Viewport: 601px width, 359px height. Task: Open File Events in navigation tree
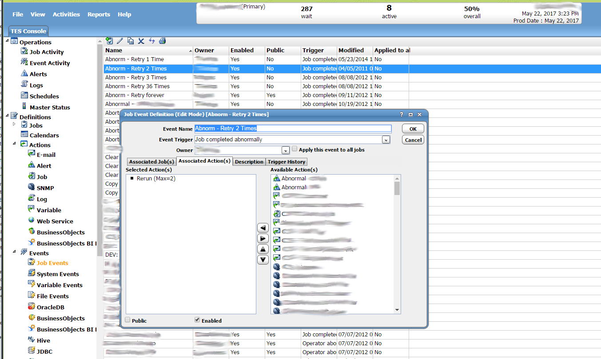(x=53, y=296)
